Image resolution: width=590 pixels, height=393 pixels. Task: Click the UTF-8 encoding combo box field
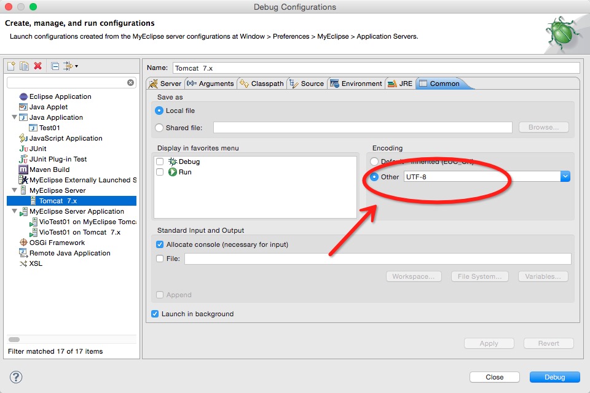(x=482, y=176)
